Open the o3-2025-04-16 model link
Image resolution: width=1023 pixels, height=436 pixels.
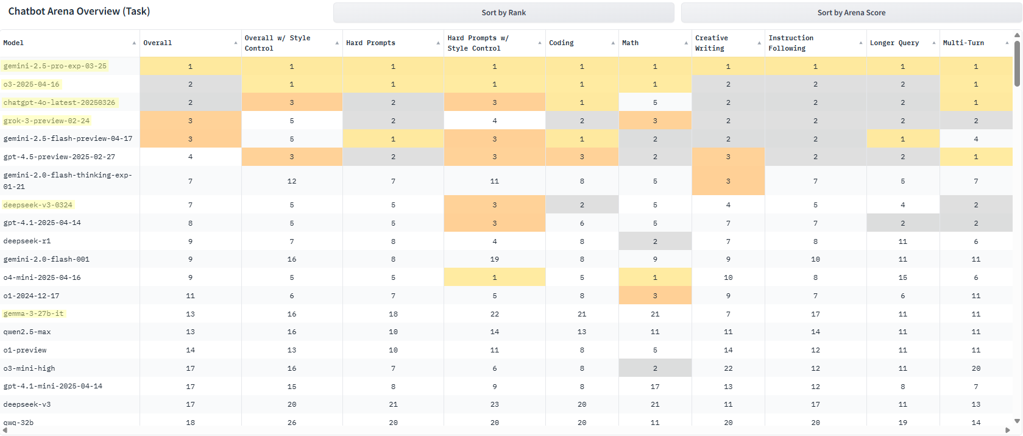(32, 84)
